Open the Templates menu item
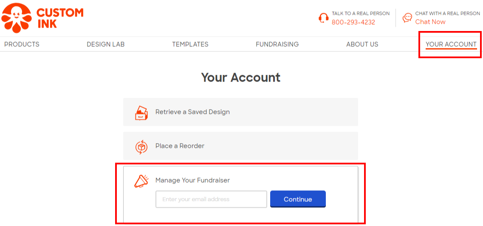Screen dimensions: 483x226 [x=190, y=44]
